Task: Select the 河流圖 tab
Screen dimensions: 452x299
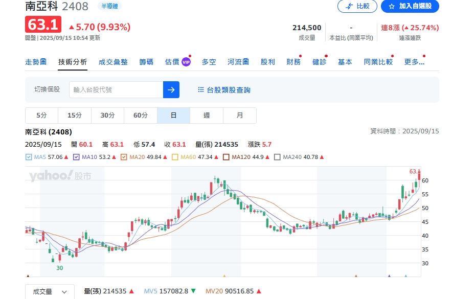Action: (x=238, y=61)
